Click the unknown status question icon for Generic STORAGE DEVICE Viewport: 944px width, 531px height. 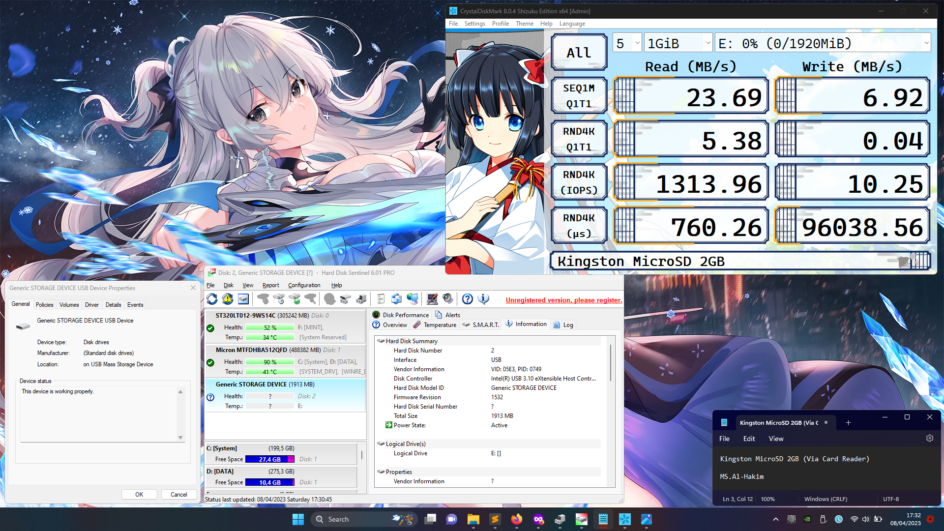210,397
